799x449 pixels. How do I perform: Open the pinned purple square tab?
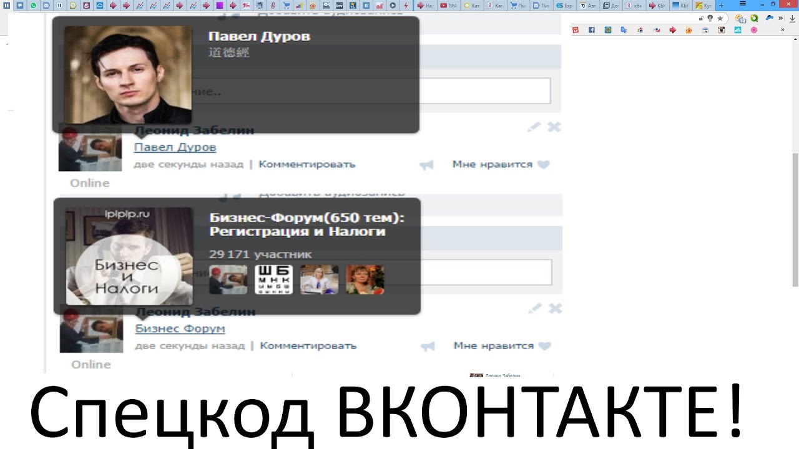coord(220,6)
